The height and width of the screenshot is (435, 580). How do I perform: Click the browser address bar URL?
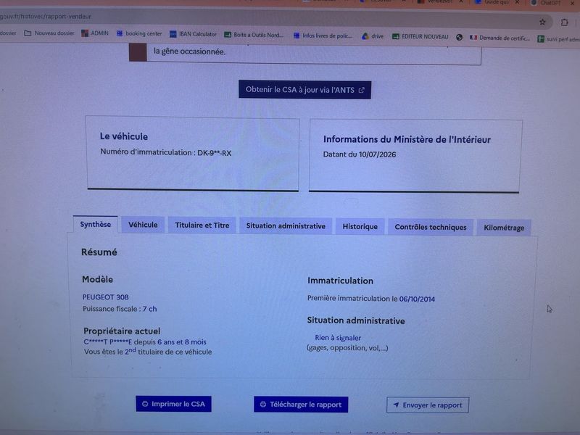(45, 16)
